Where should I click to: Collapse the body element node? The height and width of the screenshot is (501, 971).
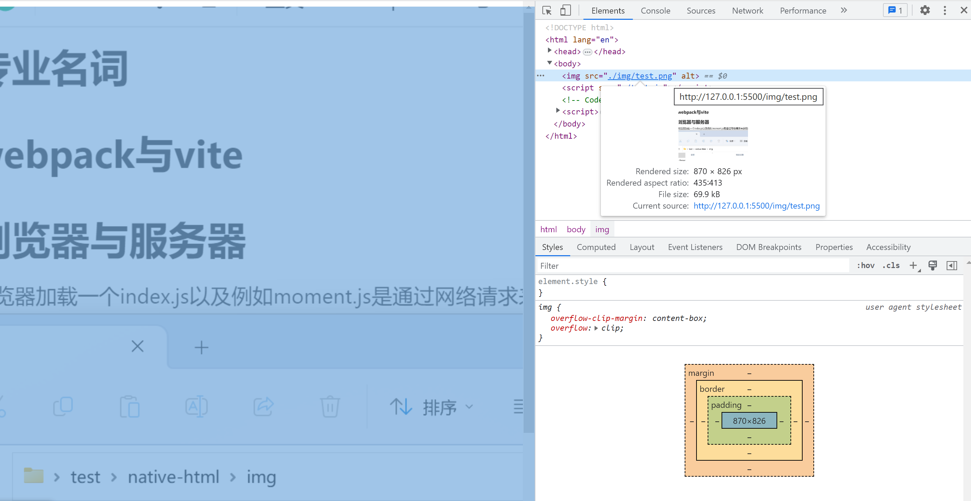pyautogui.click(x=550, y=63)
